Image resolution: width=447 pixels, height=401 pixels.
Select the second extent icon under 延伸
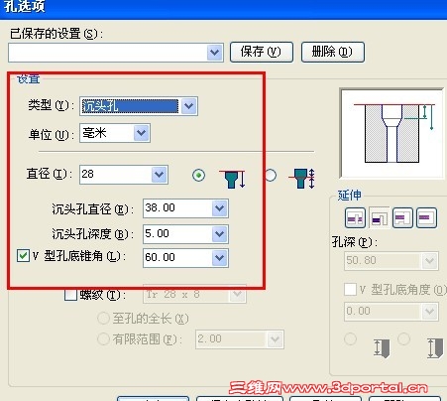(x=380, y=218)
